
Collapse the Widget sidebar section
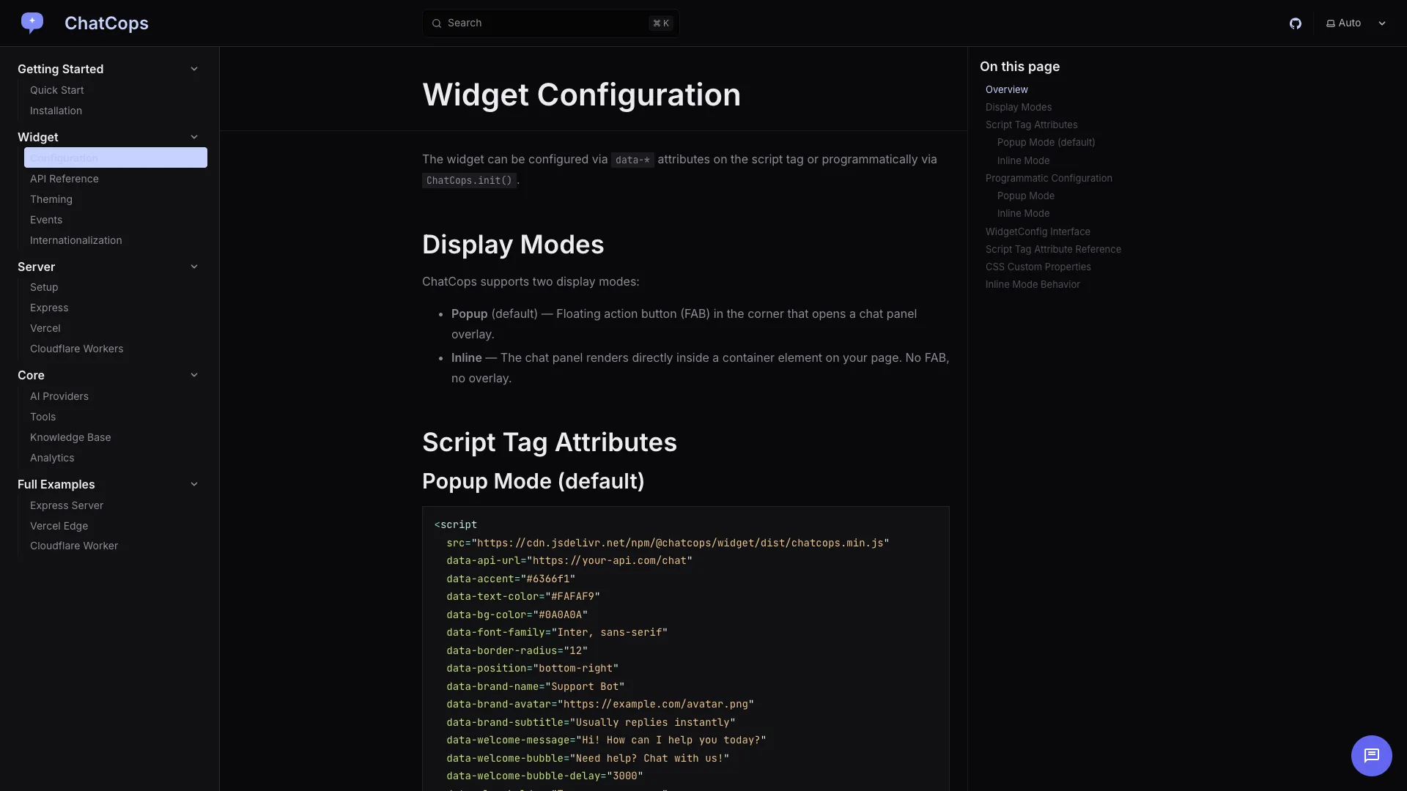pos(194,137)
